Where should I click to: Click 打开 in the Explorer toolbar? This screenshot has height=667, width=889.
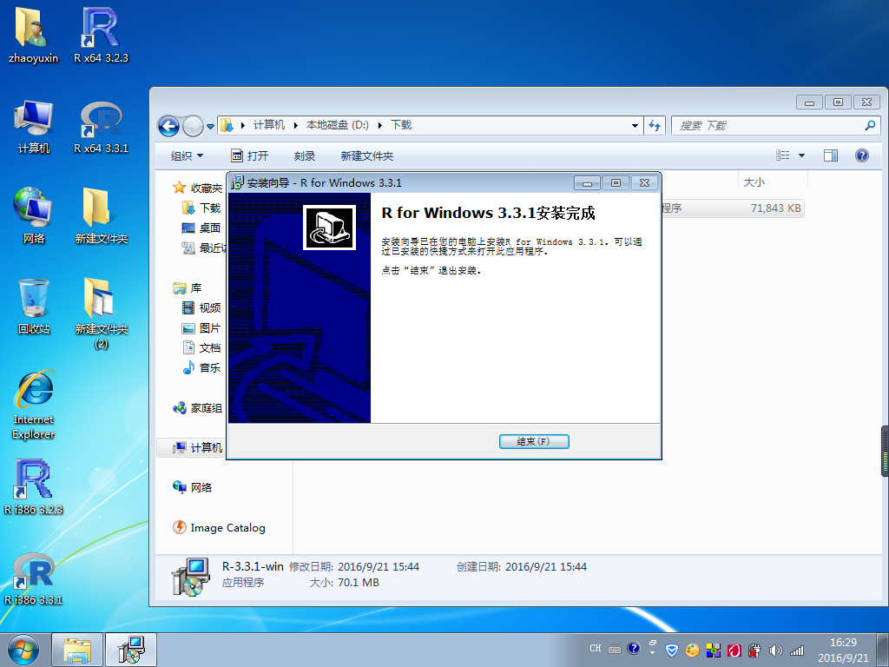[x=250, y=156]
